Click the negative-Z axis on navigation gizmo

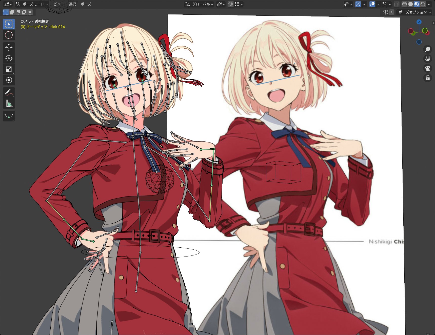pyautogui.click(x=419, y=42)
